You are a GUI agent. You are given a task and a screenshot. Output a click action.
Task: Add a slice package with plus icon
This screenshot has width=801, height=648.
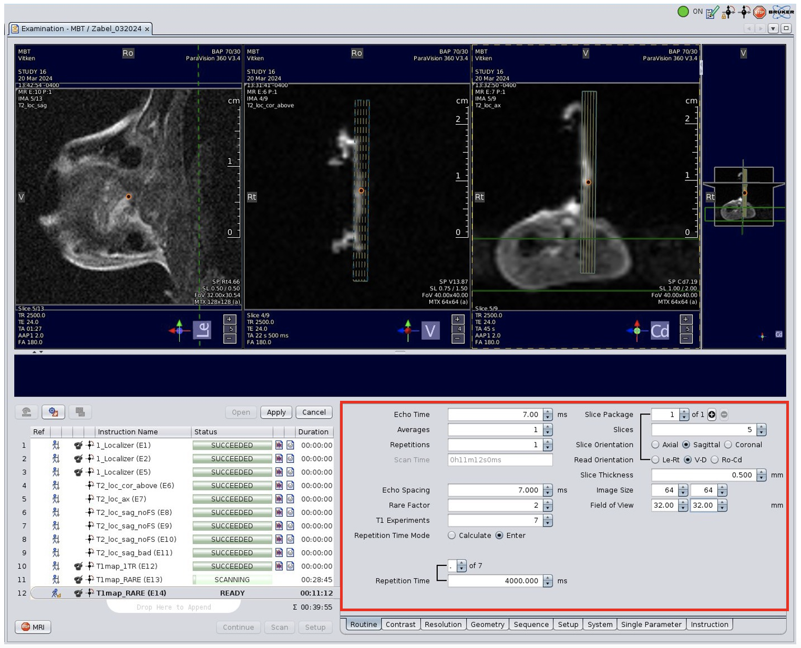(x=712, y=415)
